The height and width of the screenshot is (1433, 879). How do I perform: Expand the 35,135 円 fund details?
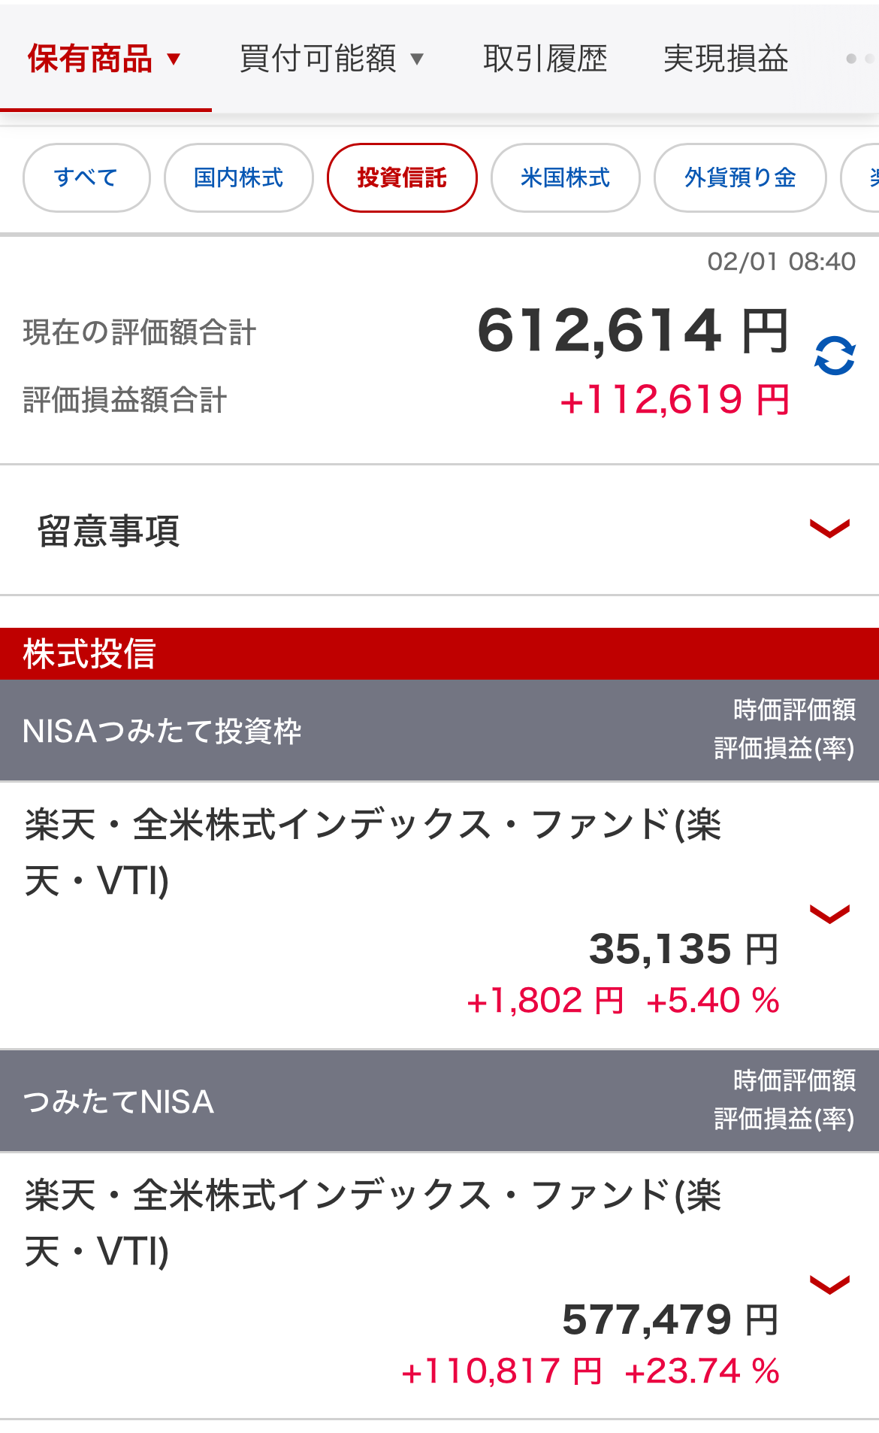coord(829,913)
